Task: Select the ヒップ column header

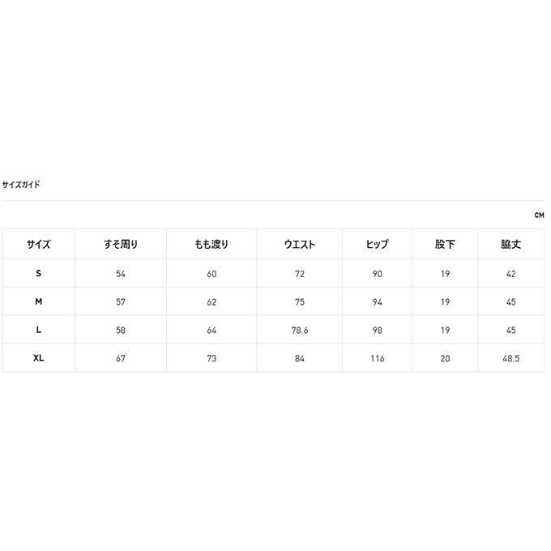Action: click(x=377, y=244)
